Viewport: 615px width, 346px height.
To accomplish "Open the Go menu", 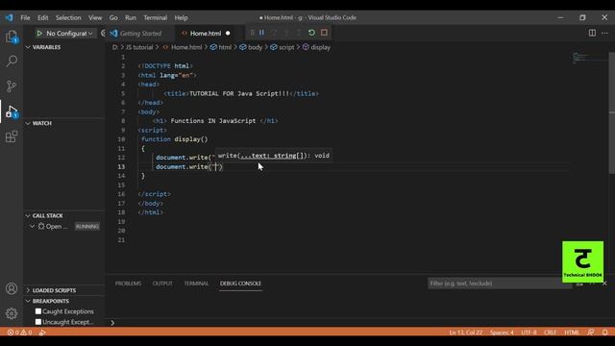I will [113, 17].
